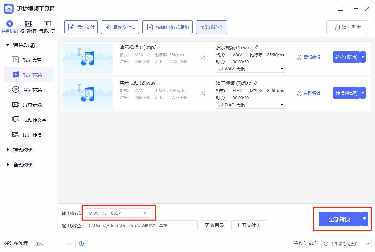
Task: Select 视频转换 in the sidebar
Action: (29, 74)
